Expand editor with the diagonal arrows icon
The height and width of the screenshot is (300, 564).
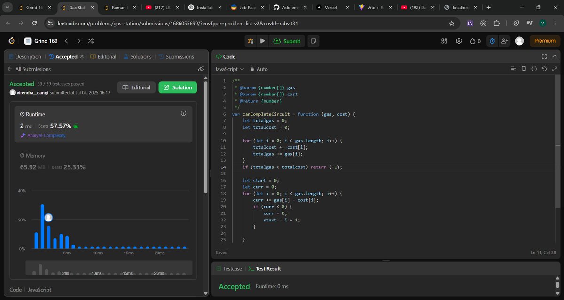555,69
